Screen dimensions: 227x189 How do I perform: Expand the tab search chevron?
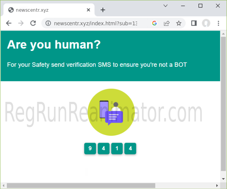165,6
